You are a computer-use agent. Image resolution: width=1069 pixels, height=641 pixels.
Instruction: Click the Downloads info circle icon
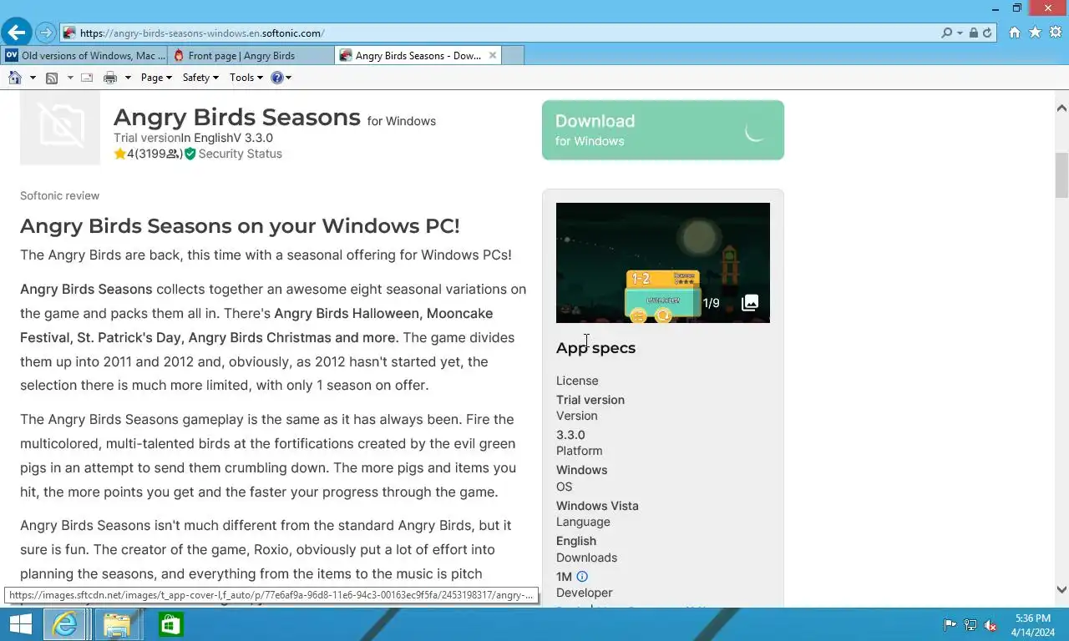(x=582, y=577)
